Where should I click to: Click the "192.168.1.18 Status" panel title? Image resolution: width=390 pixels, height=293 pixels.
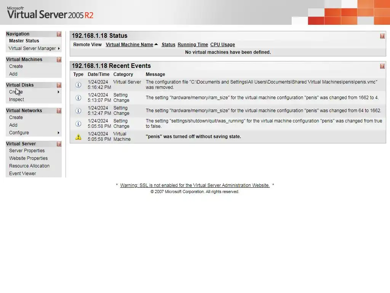click(99, 35)
